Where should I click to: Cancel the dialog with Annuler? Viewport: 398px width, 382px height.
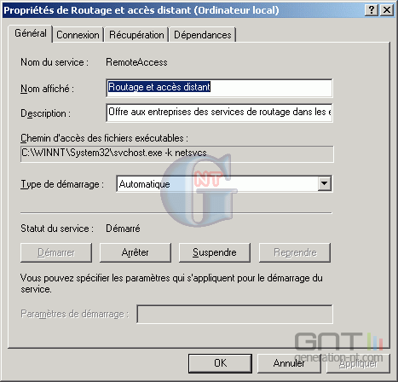289,363
